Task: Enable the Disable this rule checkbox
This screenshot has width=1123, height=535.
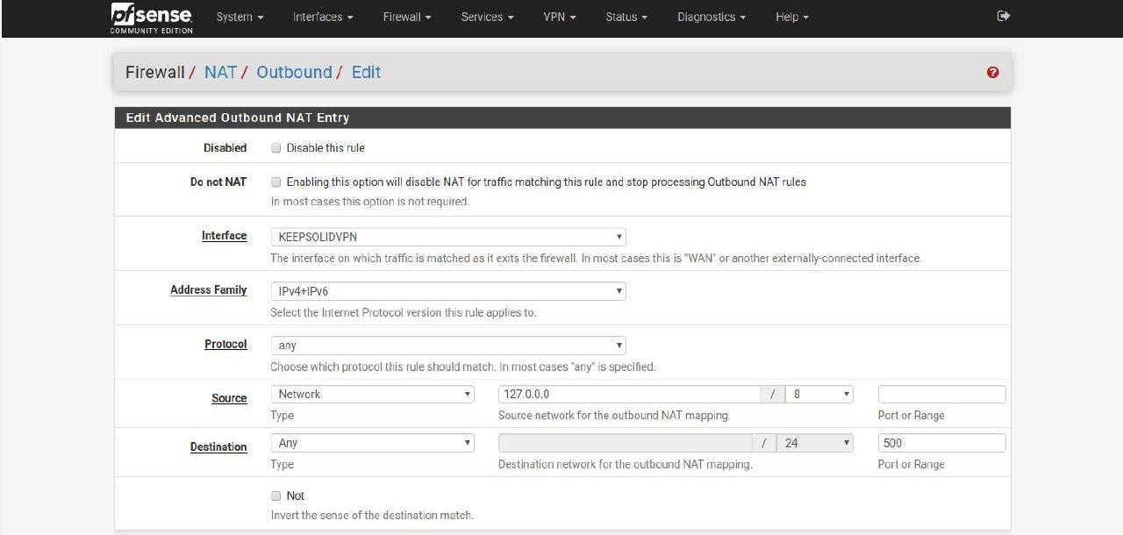Action: 276,148
